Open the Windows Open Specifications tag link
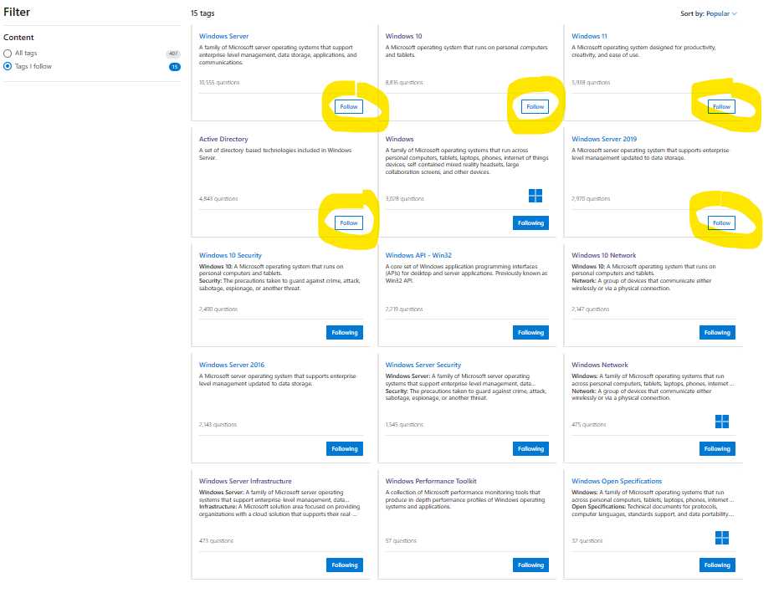 [x=617, y=481]
